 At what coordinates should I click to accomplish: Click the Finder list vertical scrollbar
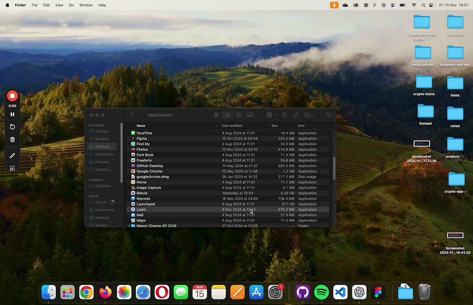pyautogui.click(x=334, y=168)
